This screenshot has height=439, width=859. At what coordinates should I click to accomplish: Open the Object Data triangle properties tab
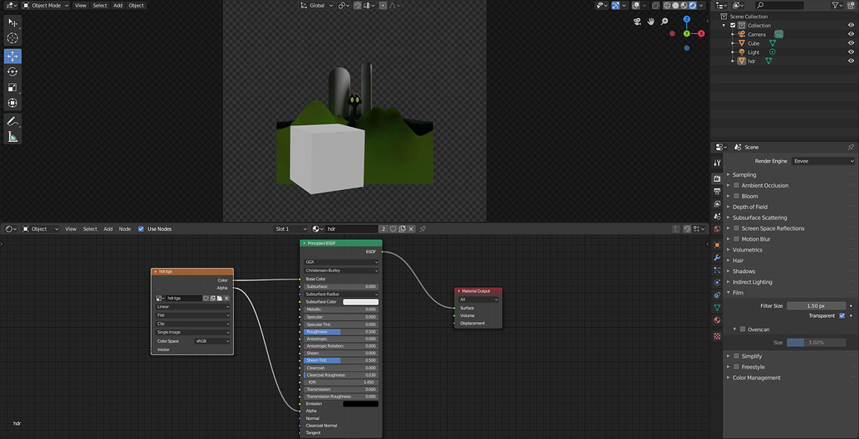click(717, 307)
